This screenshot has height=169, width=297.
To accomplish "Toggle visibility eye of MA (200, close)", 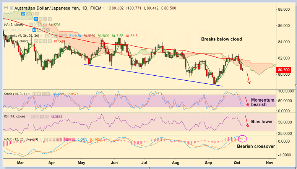I will coord(34,30).
